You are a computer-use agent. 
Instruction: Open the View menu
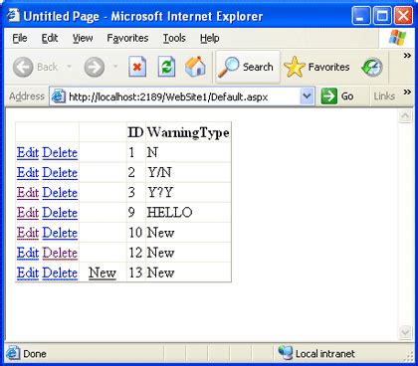point(83,39)
